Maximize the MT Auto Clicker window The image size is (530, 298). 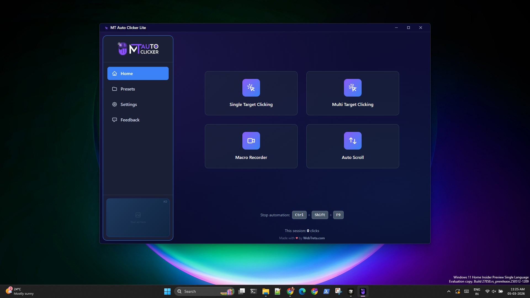[x=408, y=28]
